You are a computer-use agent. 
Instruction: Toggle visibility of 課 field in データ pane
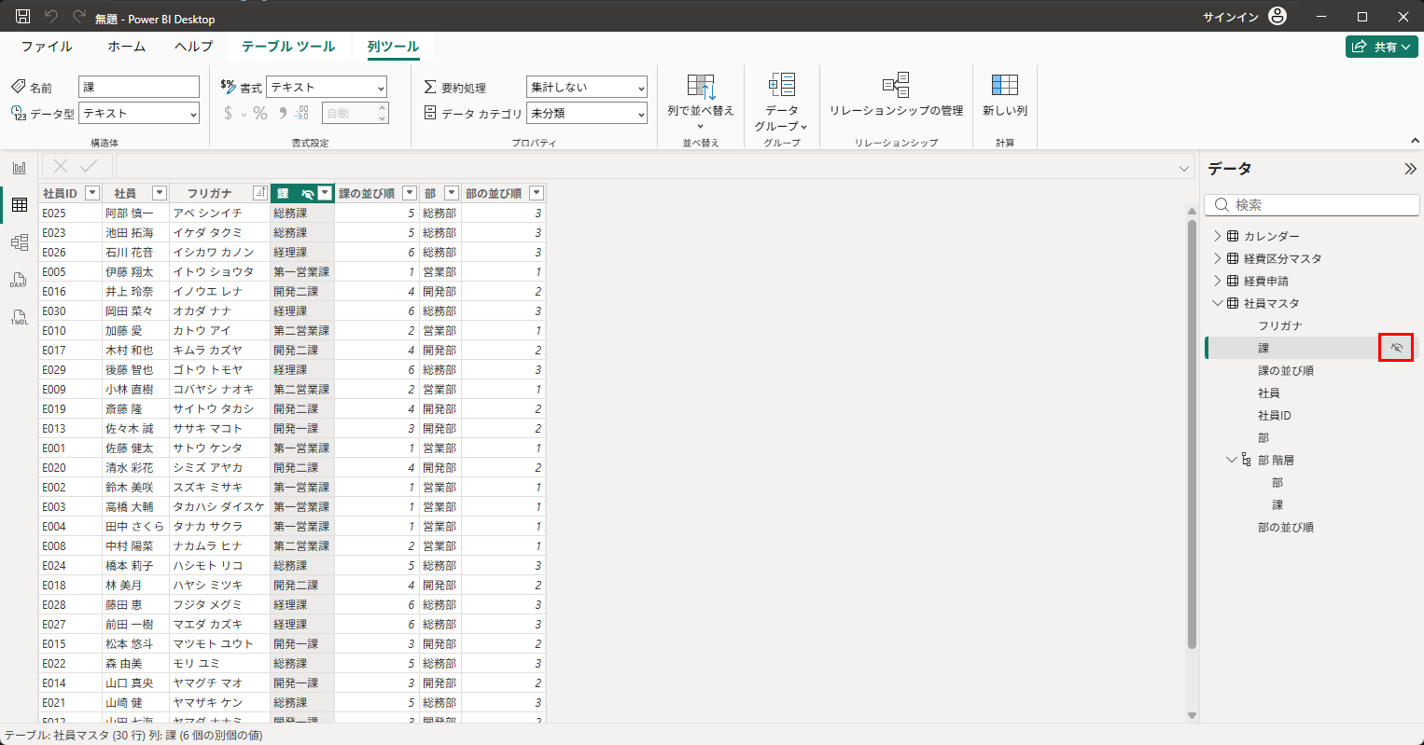(x=1396, y=348)
